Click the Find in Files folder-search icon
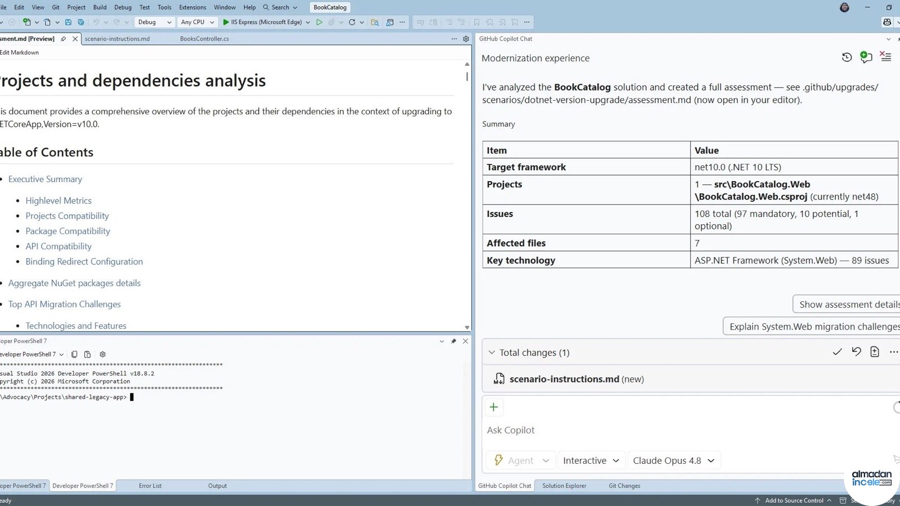Viewport: 900px width, 506px height. 375,22
